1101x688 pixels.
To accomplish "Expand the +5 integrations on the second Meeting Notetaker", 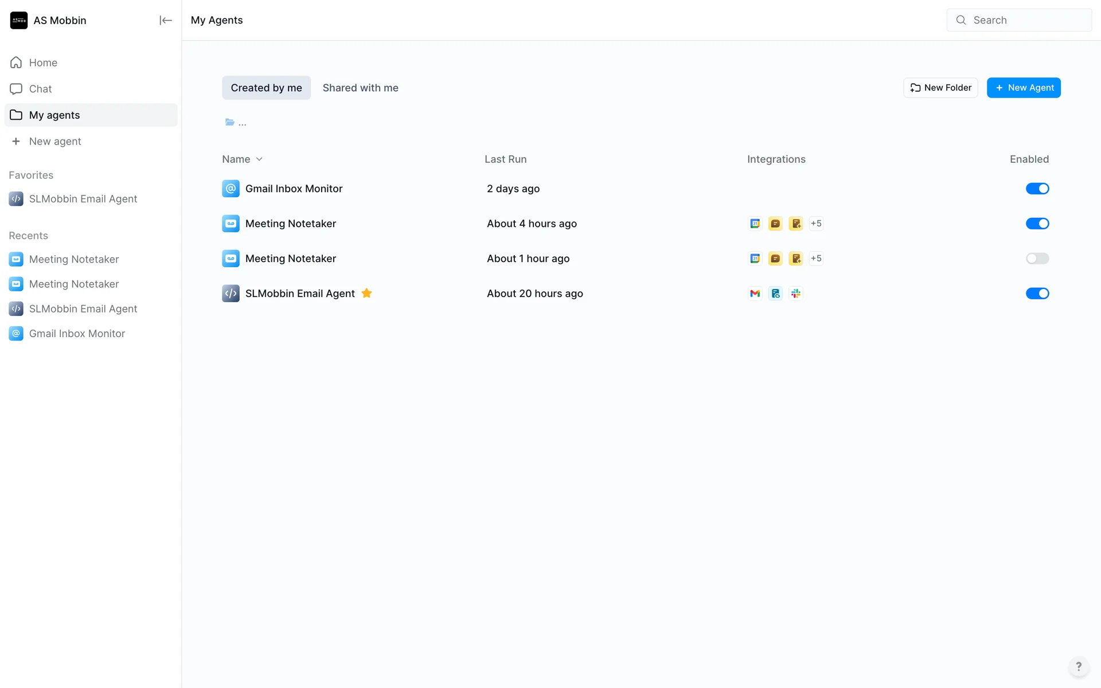I will 816,259.
